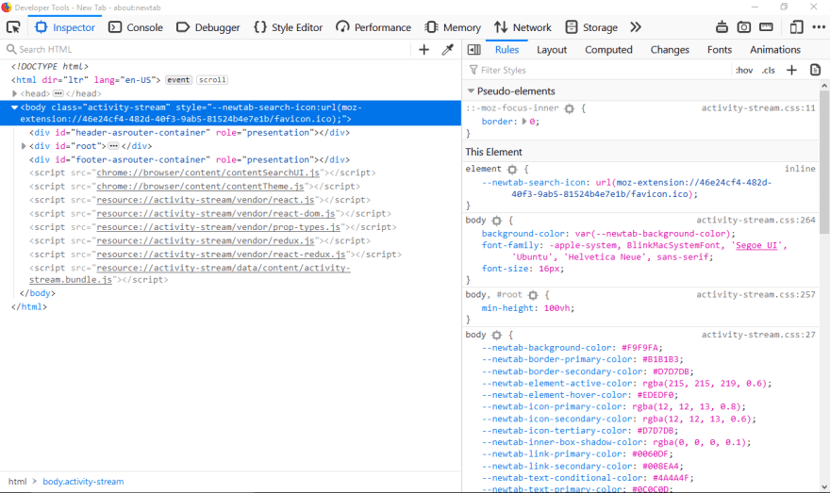This screenshot has height=493, width=830.
Task: Pick a color with the eyedropper
Action: click(448, 50)
